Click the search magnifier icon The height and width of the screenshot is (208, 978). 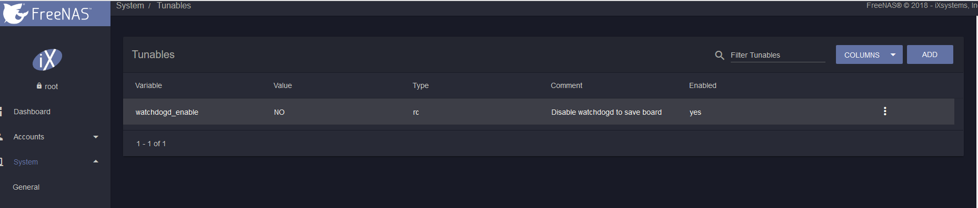tap(720, 55)
